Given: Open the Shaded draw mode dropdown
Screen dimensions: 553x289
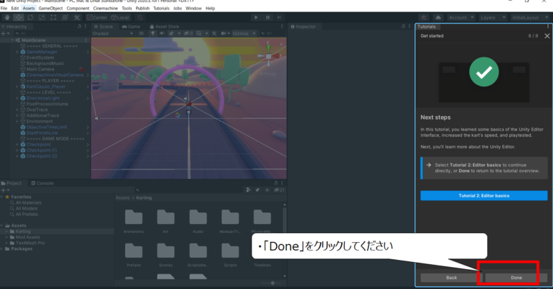Looking at the screenshot, I should tap(113, 33).
